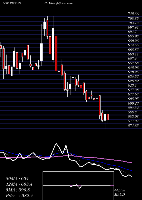142x200 pixels.
Task: Click inside the MACD indicator box
Action: [x=78, y=186]
